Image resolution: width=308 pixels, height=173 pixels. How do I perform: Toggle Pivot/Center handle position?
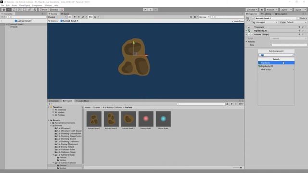click(44, 10)
